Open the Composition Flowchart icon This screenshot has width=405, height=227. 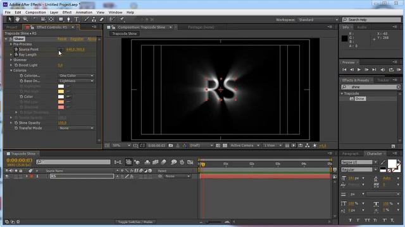coord(308,146)
